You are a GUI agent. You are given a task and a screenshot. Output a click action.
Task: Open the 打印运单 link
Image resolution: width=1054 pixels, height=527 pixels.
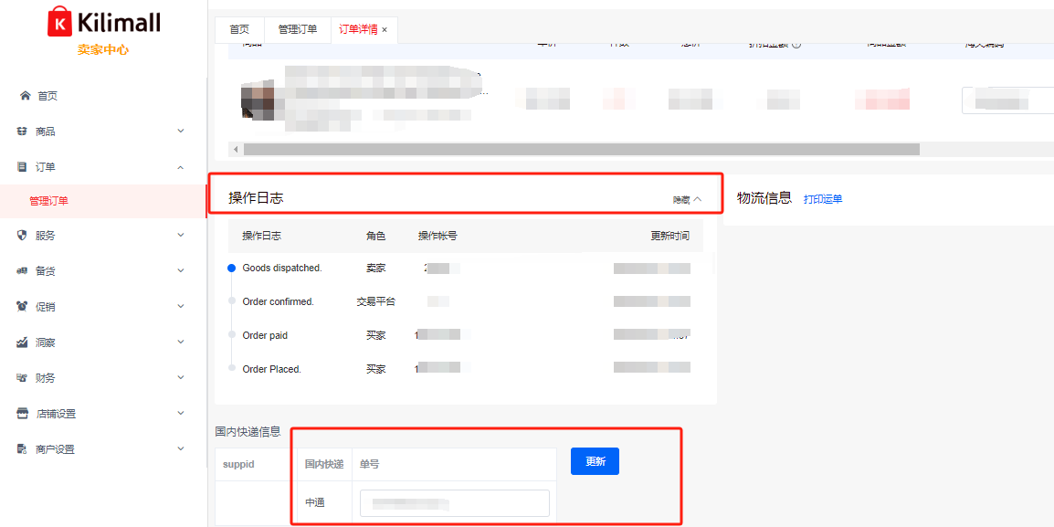click(823, 199)
